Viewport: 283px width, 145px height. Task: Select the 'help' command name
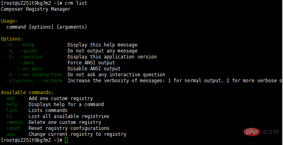(x=12, y=104)
